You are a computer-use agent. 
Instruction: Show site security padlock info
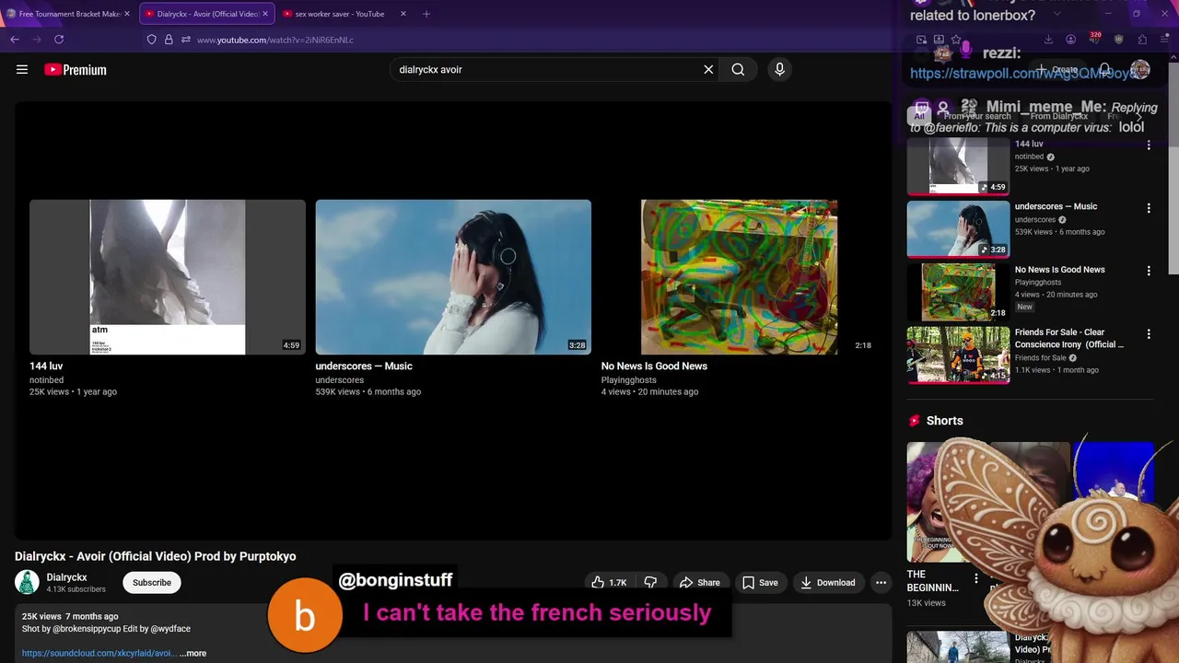(169, 40)
